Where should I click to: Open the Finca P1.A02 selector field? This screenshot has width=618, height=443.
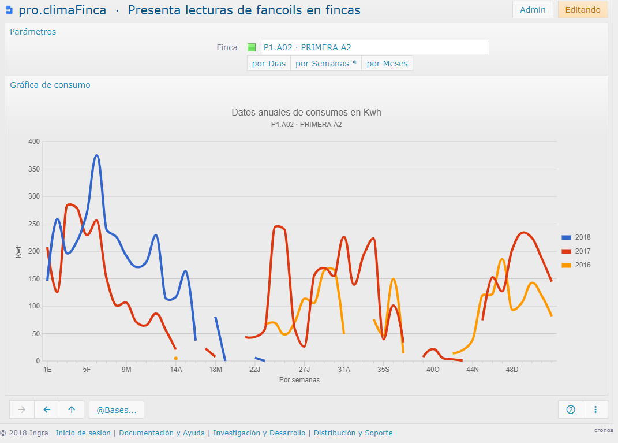(x=374, y=47)
